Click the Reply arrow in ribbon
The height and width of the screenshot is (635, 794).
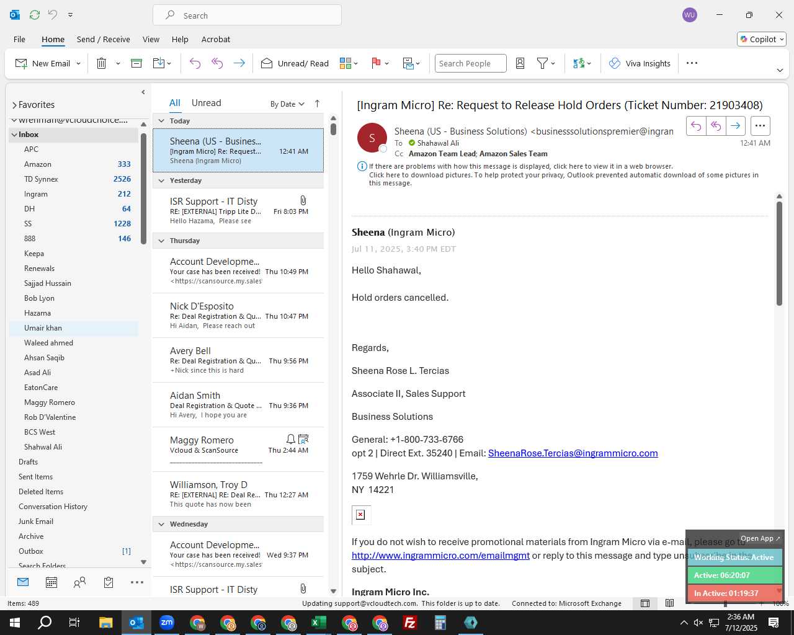tap(195, 63)
